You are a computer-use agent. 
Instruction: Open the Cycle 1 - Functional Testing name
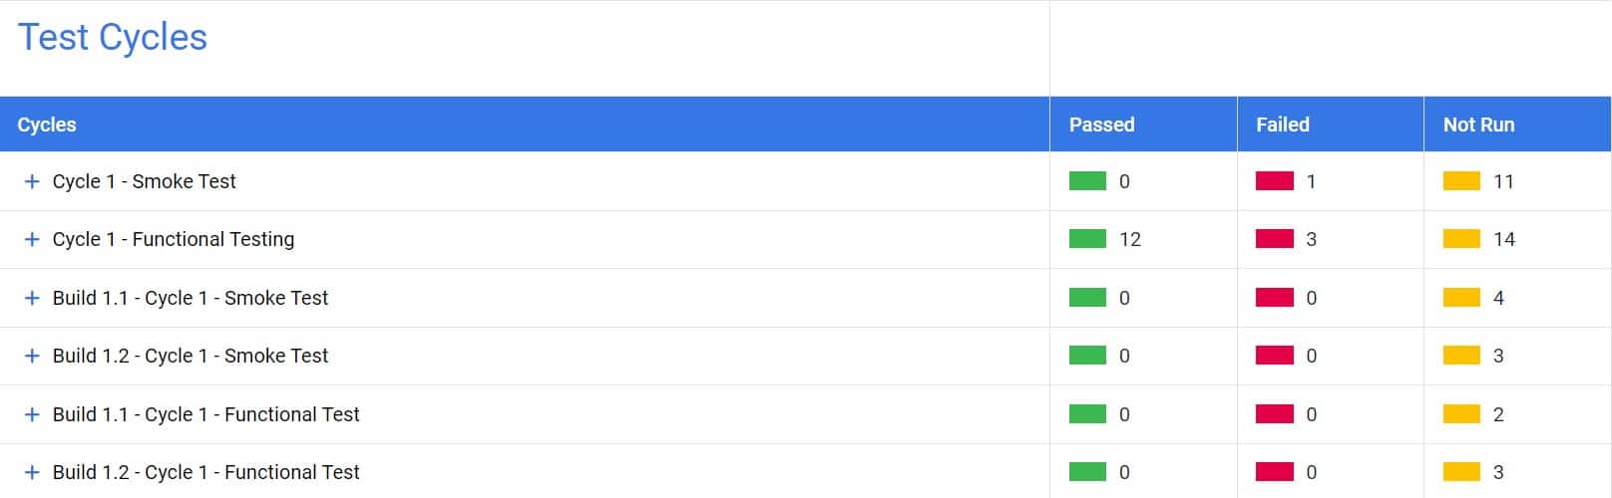click(174, 239)
